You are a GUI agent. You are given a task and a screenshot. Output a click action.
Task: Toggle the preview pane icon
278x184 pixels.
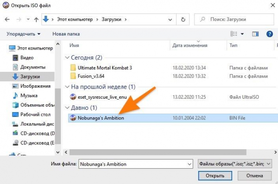click(255, 34)
